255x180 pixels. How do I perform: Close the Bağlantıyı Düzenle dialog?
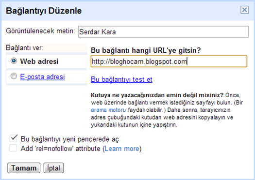coord(244,10)
